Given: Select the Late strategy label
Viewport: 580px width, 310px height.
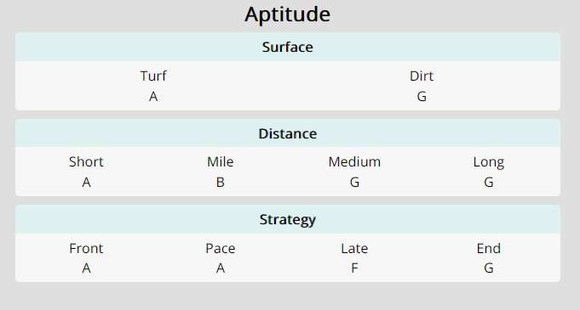Looking at the screenshot, I should pyautogui.click(x=354, y=248).
